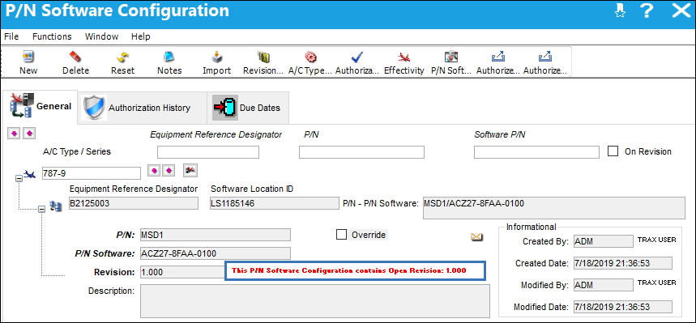Select the computer tree icon beside B2125003
Screen dimensions: 696x323
pyautogui.click(x=56, y=206)
